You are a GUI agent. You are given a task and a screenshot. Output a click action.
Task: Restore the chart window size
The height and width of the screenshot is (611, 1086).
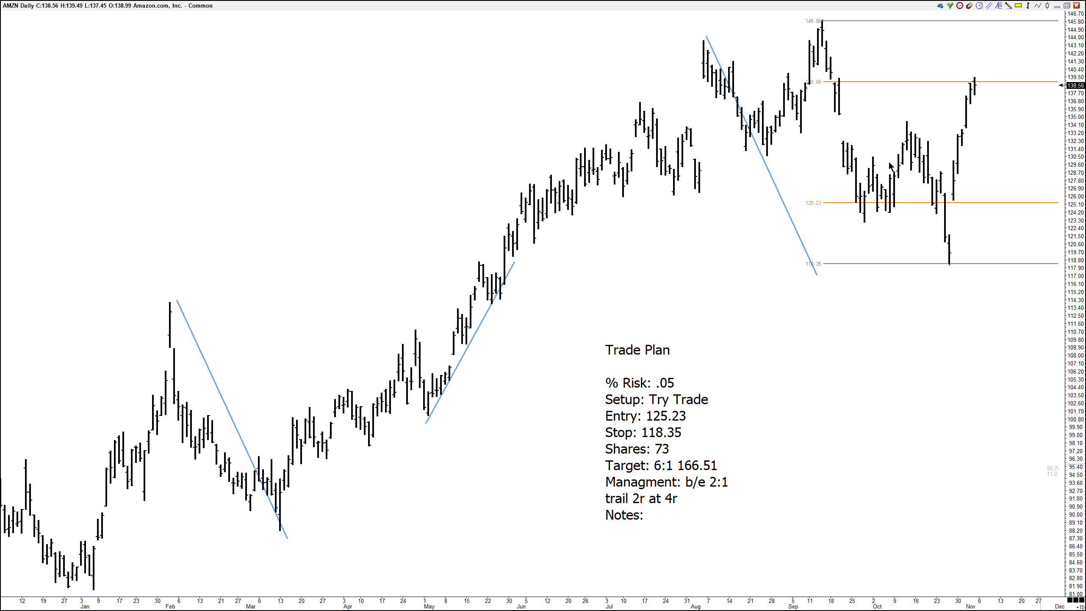click(1067, 6)
